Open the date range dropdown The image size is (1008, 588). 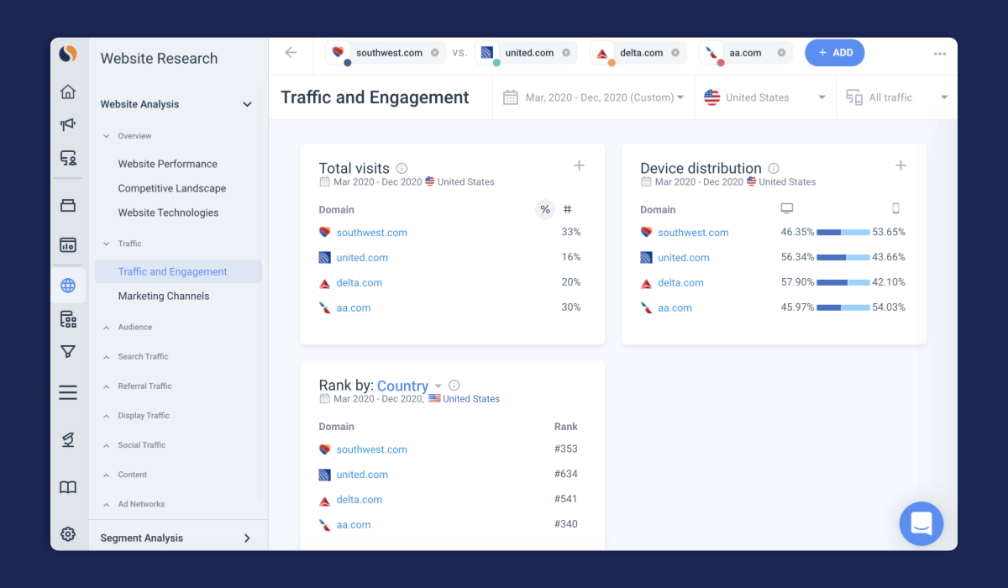point(593,97)
